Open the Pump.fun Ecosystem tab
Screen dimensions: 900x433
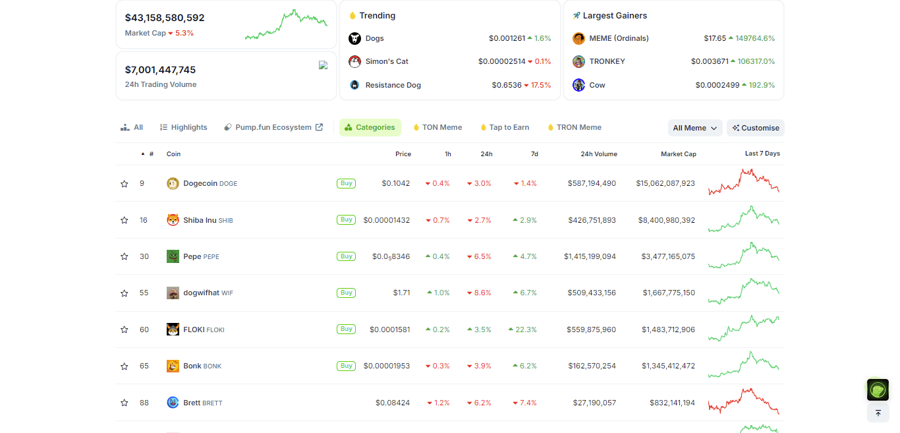(x=273, y=127)
